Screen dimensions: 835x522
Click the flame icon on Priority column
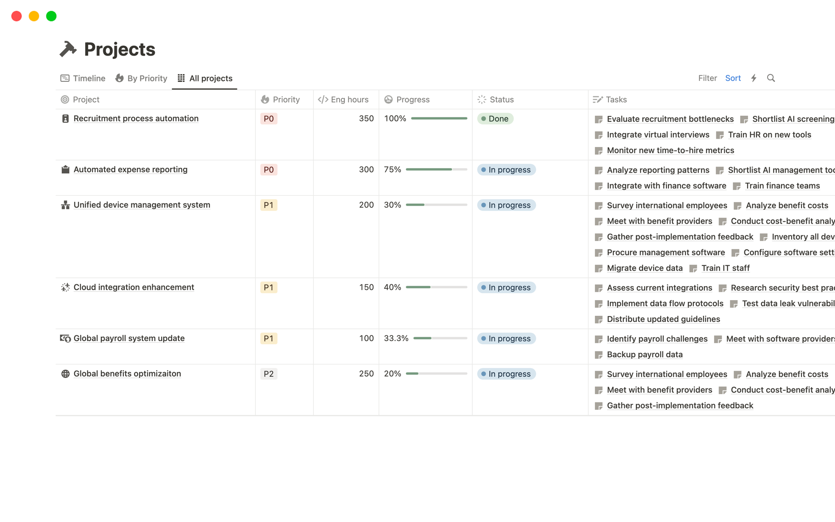[x=265, y=99]
